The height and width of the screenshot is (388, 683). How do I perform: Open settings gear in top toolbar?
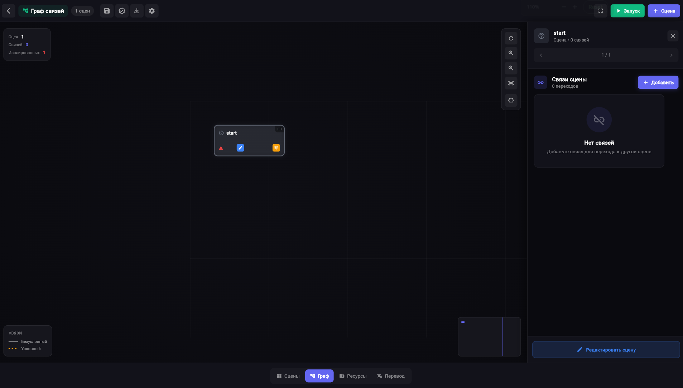pos(152,11)
